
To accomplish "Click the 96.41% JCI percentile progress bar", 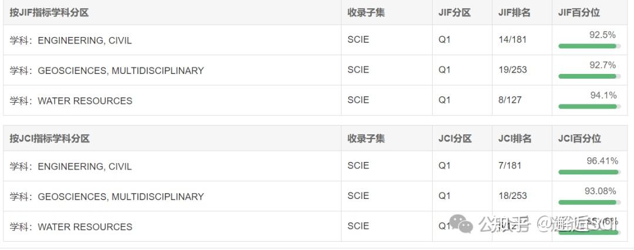I will pos(588,172).
